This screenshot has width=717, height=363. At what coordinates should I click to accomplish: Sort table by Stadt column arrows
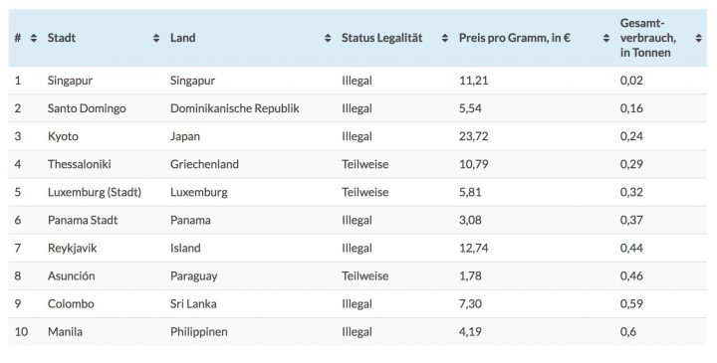click(156, 38)
